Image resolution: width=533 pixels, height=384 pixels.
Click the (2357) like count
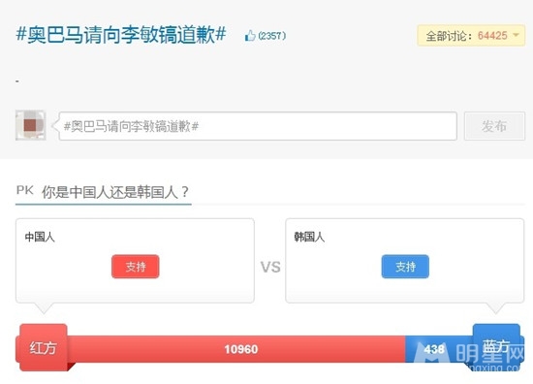(x=272, y=35)
